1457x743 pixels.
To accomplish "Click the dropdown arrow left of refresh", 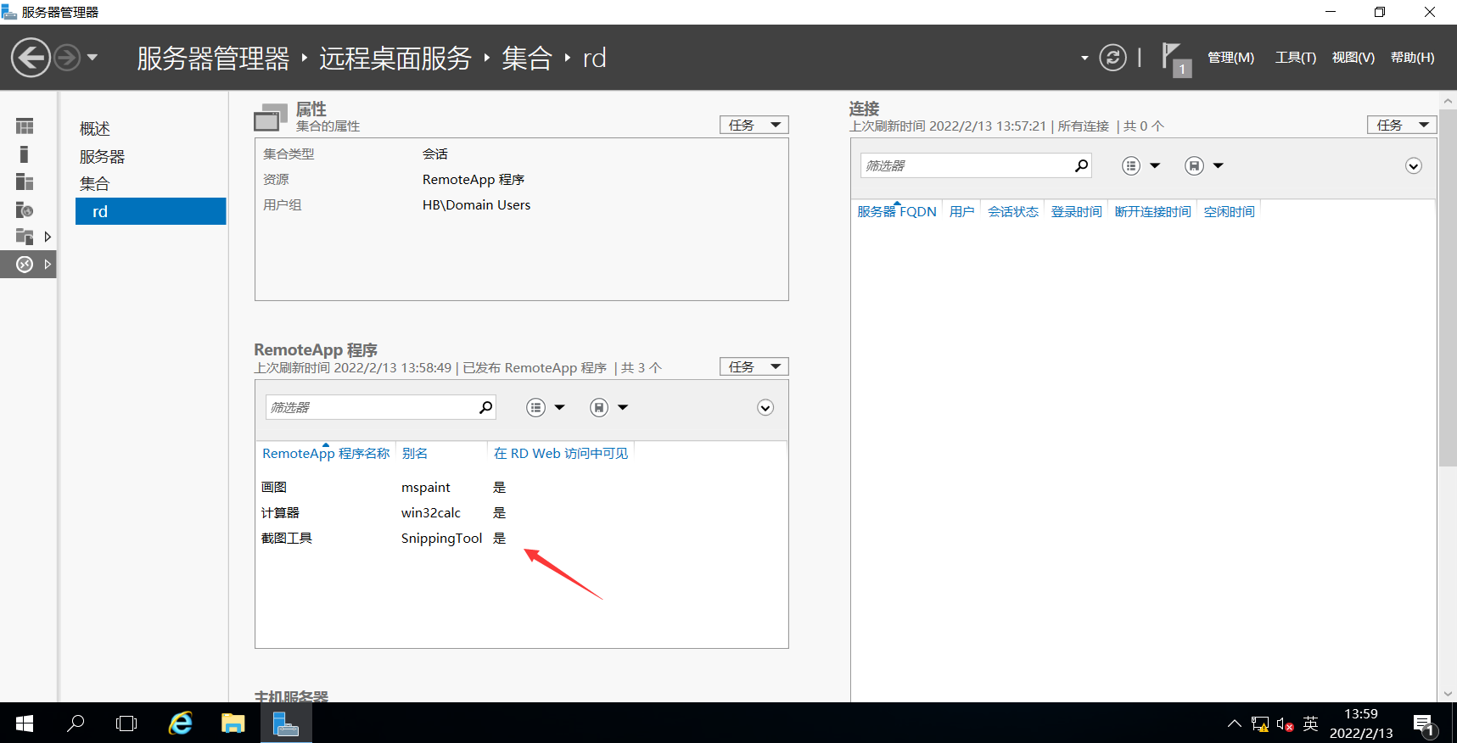I will tap(1084, 58).
